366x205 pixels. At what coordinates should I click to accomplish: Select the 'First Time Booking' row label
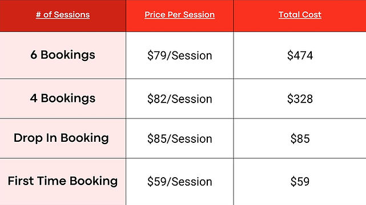pyautogui.click(x=63, y=181)
